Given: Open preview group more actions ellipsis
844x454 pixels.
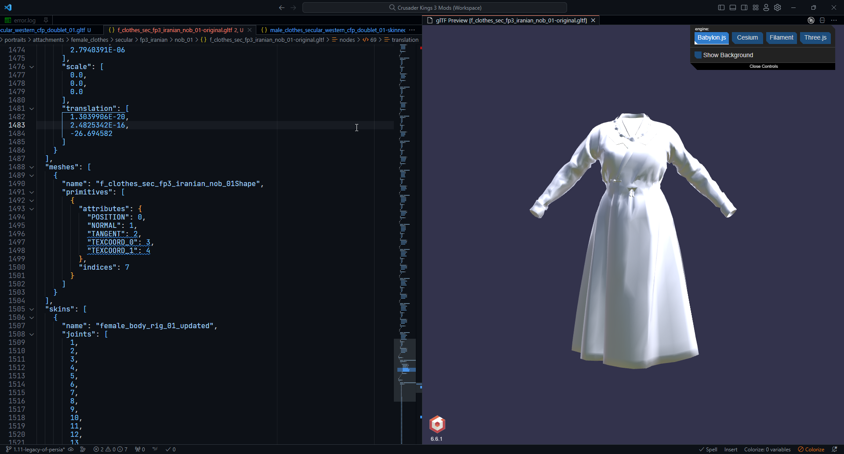Looking at the screenshot, I should click(x=834, y=20).
